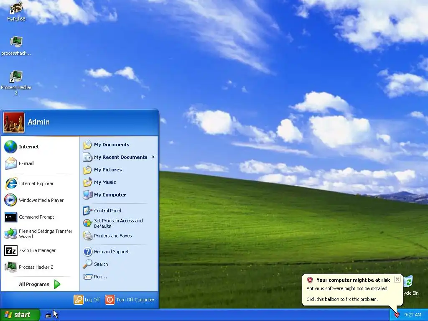Screen dimensions: 428x321
Task: Click the Admin chess user picture
Action: (14, 122)
